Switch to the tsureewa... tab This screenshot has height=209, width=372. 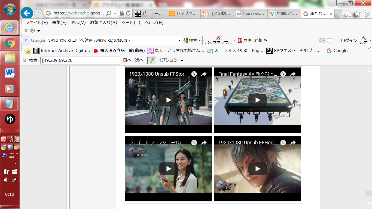click(x=251, y=14)
